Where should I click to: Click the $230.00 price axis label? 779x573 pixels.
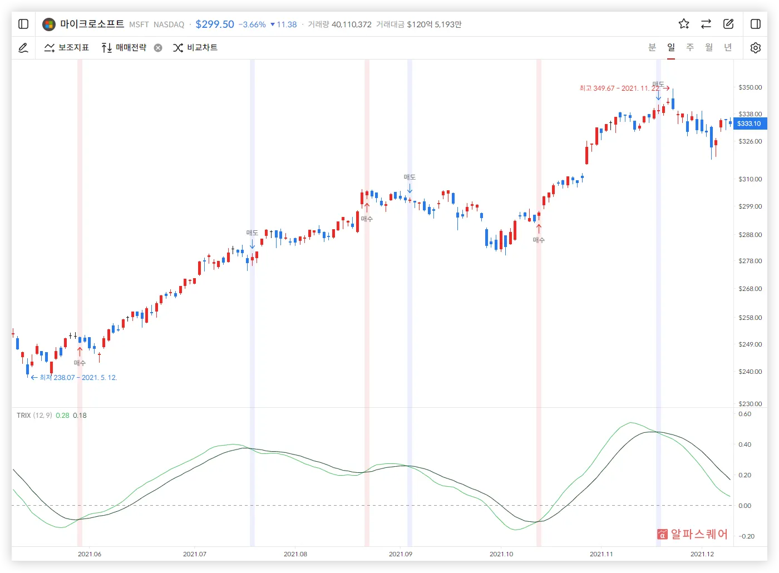pyautogui.click(x=750, y=404)
